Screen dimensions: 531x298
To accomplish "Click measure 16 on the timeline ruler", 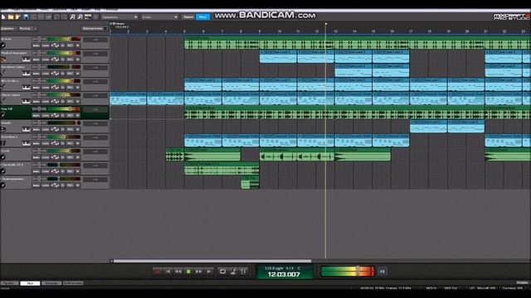I will pyautogui.click(x=392, y=31).
